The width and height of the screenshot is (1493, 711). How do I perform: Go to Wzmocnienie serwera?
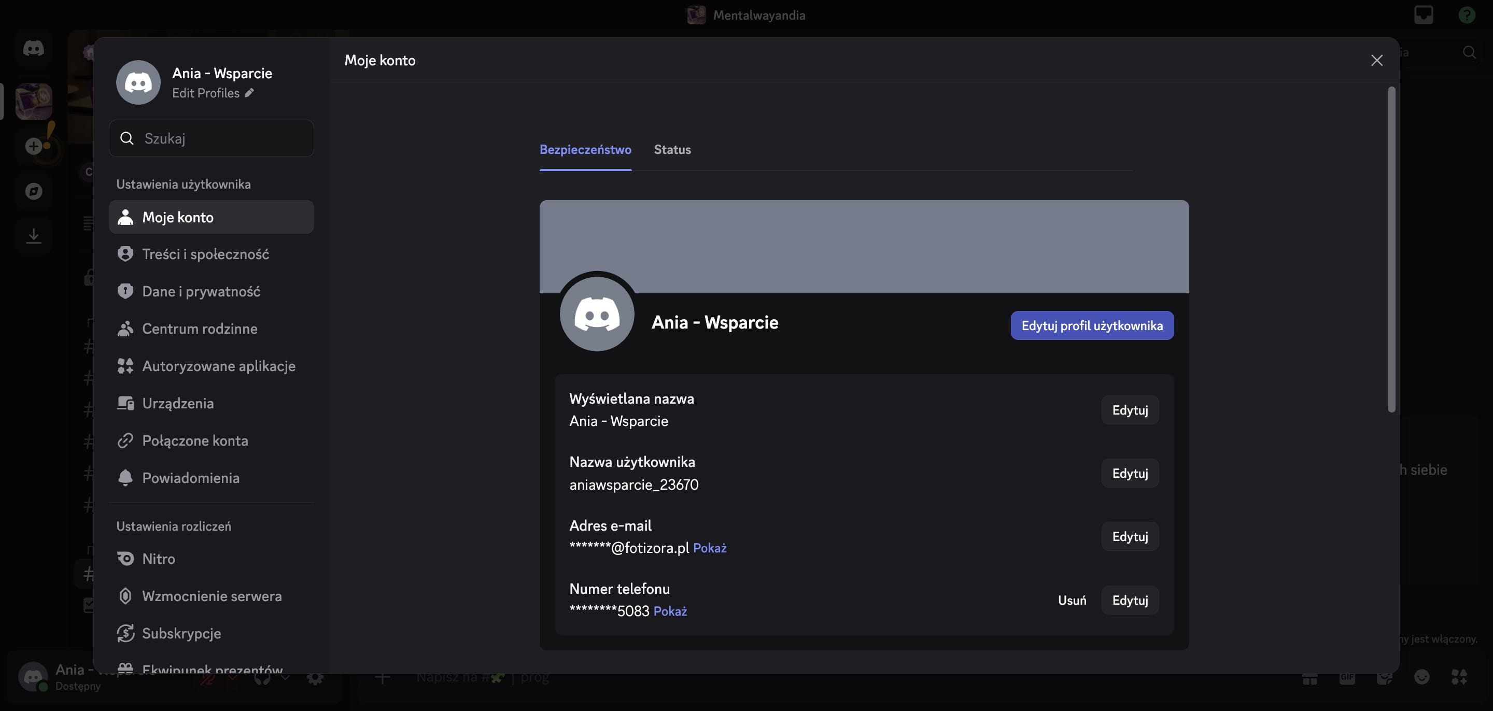pos(212,595)
